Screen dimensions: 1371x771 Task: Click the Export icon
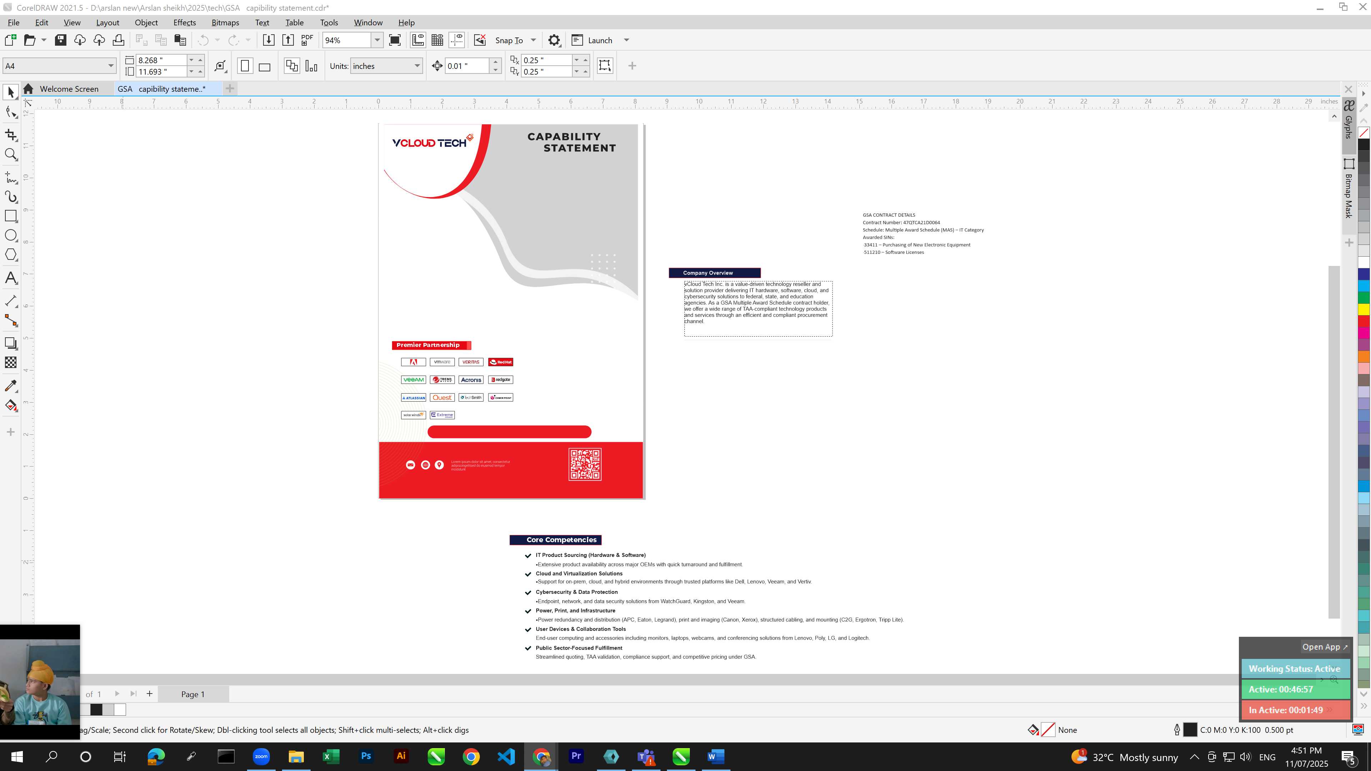pyautogui.click(x=288, y=40)
